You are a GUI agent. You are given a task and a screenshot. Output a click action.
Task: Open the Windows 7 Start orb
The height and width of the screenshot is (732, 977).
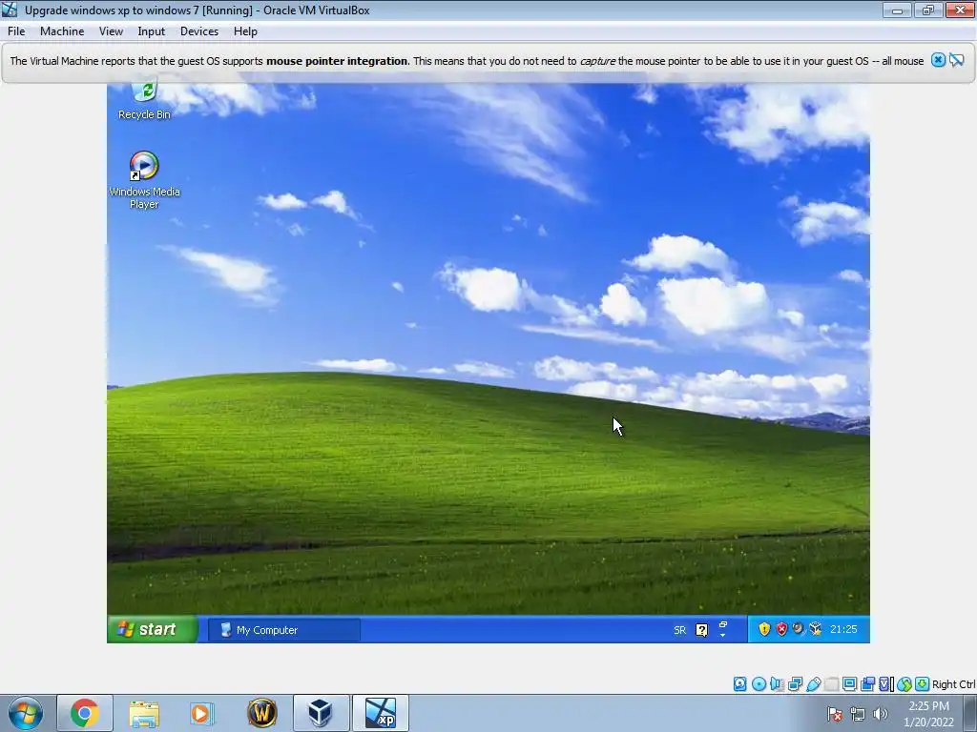click(x=26, y=713)
